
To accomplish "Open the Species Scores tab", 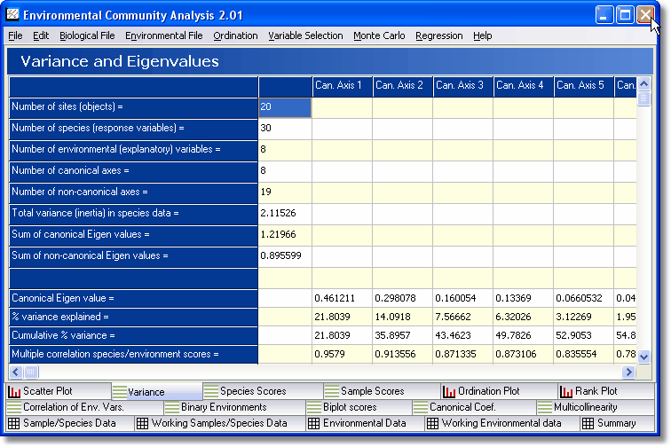I will click(x=263, y=391).
